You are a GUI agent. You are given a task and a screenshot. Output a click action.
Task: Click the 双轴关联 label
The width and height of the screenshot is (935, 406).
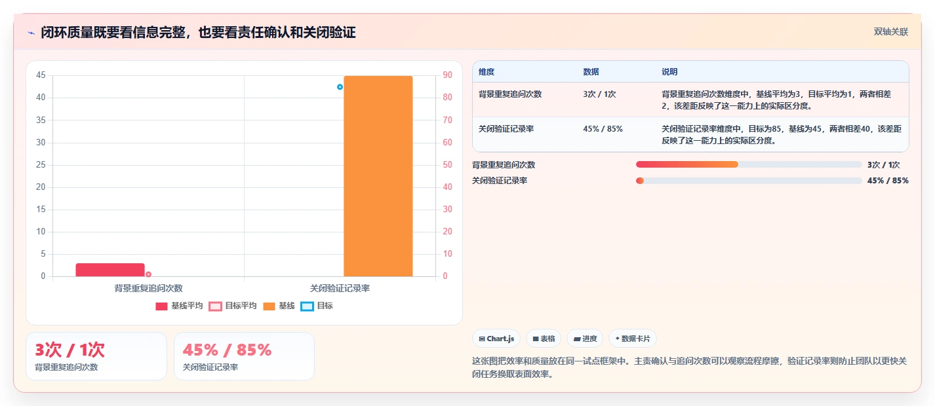point(891,32)
